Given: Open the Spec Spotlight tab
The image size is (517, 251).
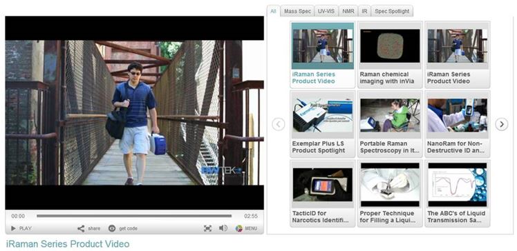Looking at the screenshot, I should 392,11.
